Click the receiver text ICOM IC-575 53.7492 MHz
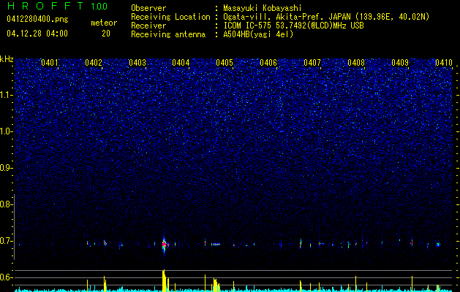 click(x=293, y=26)
